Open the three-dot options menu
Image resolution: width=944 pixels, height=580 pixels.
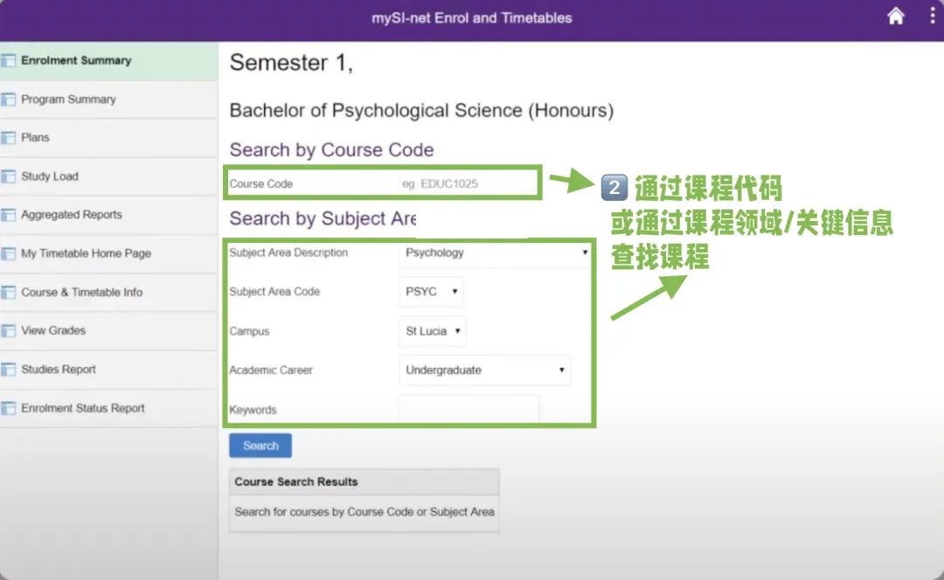932,16
